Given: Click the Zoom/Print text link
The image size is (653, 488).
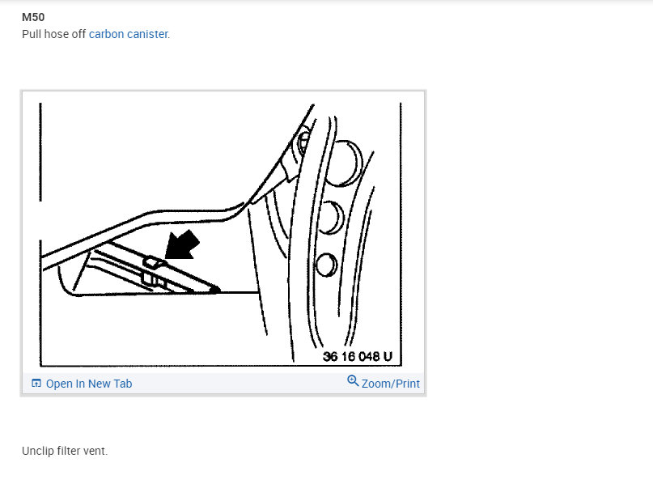Looking at the screenshot, I should tap(390, 384).
